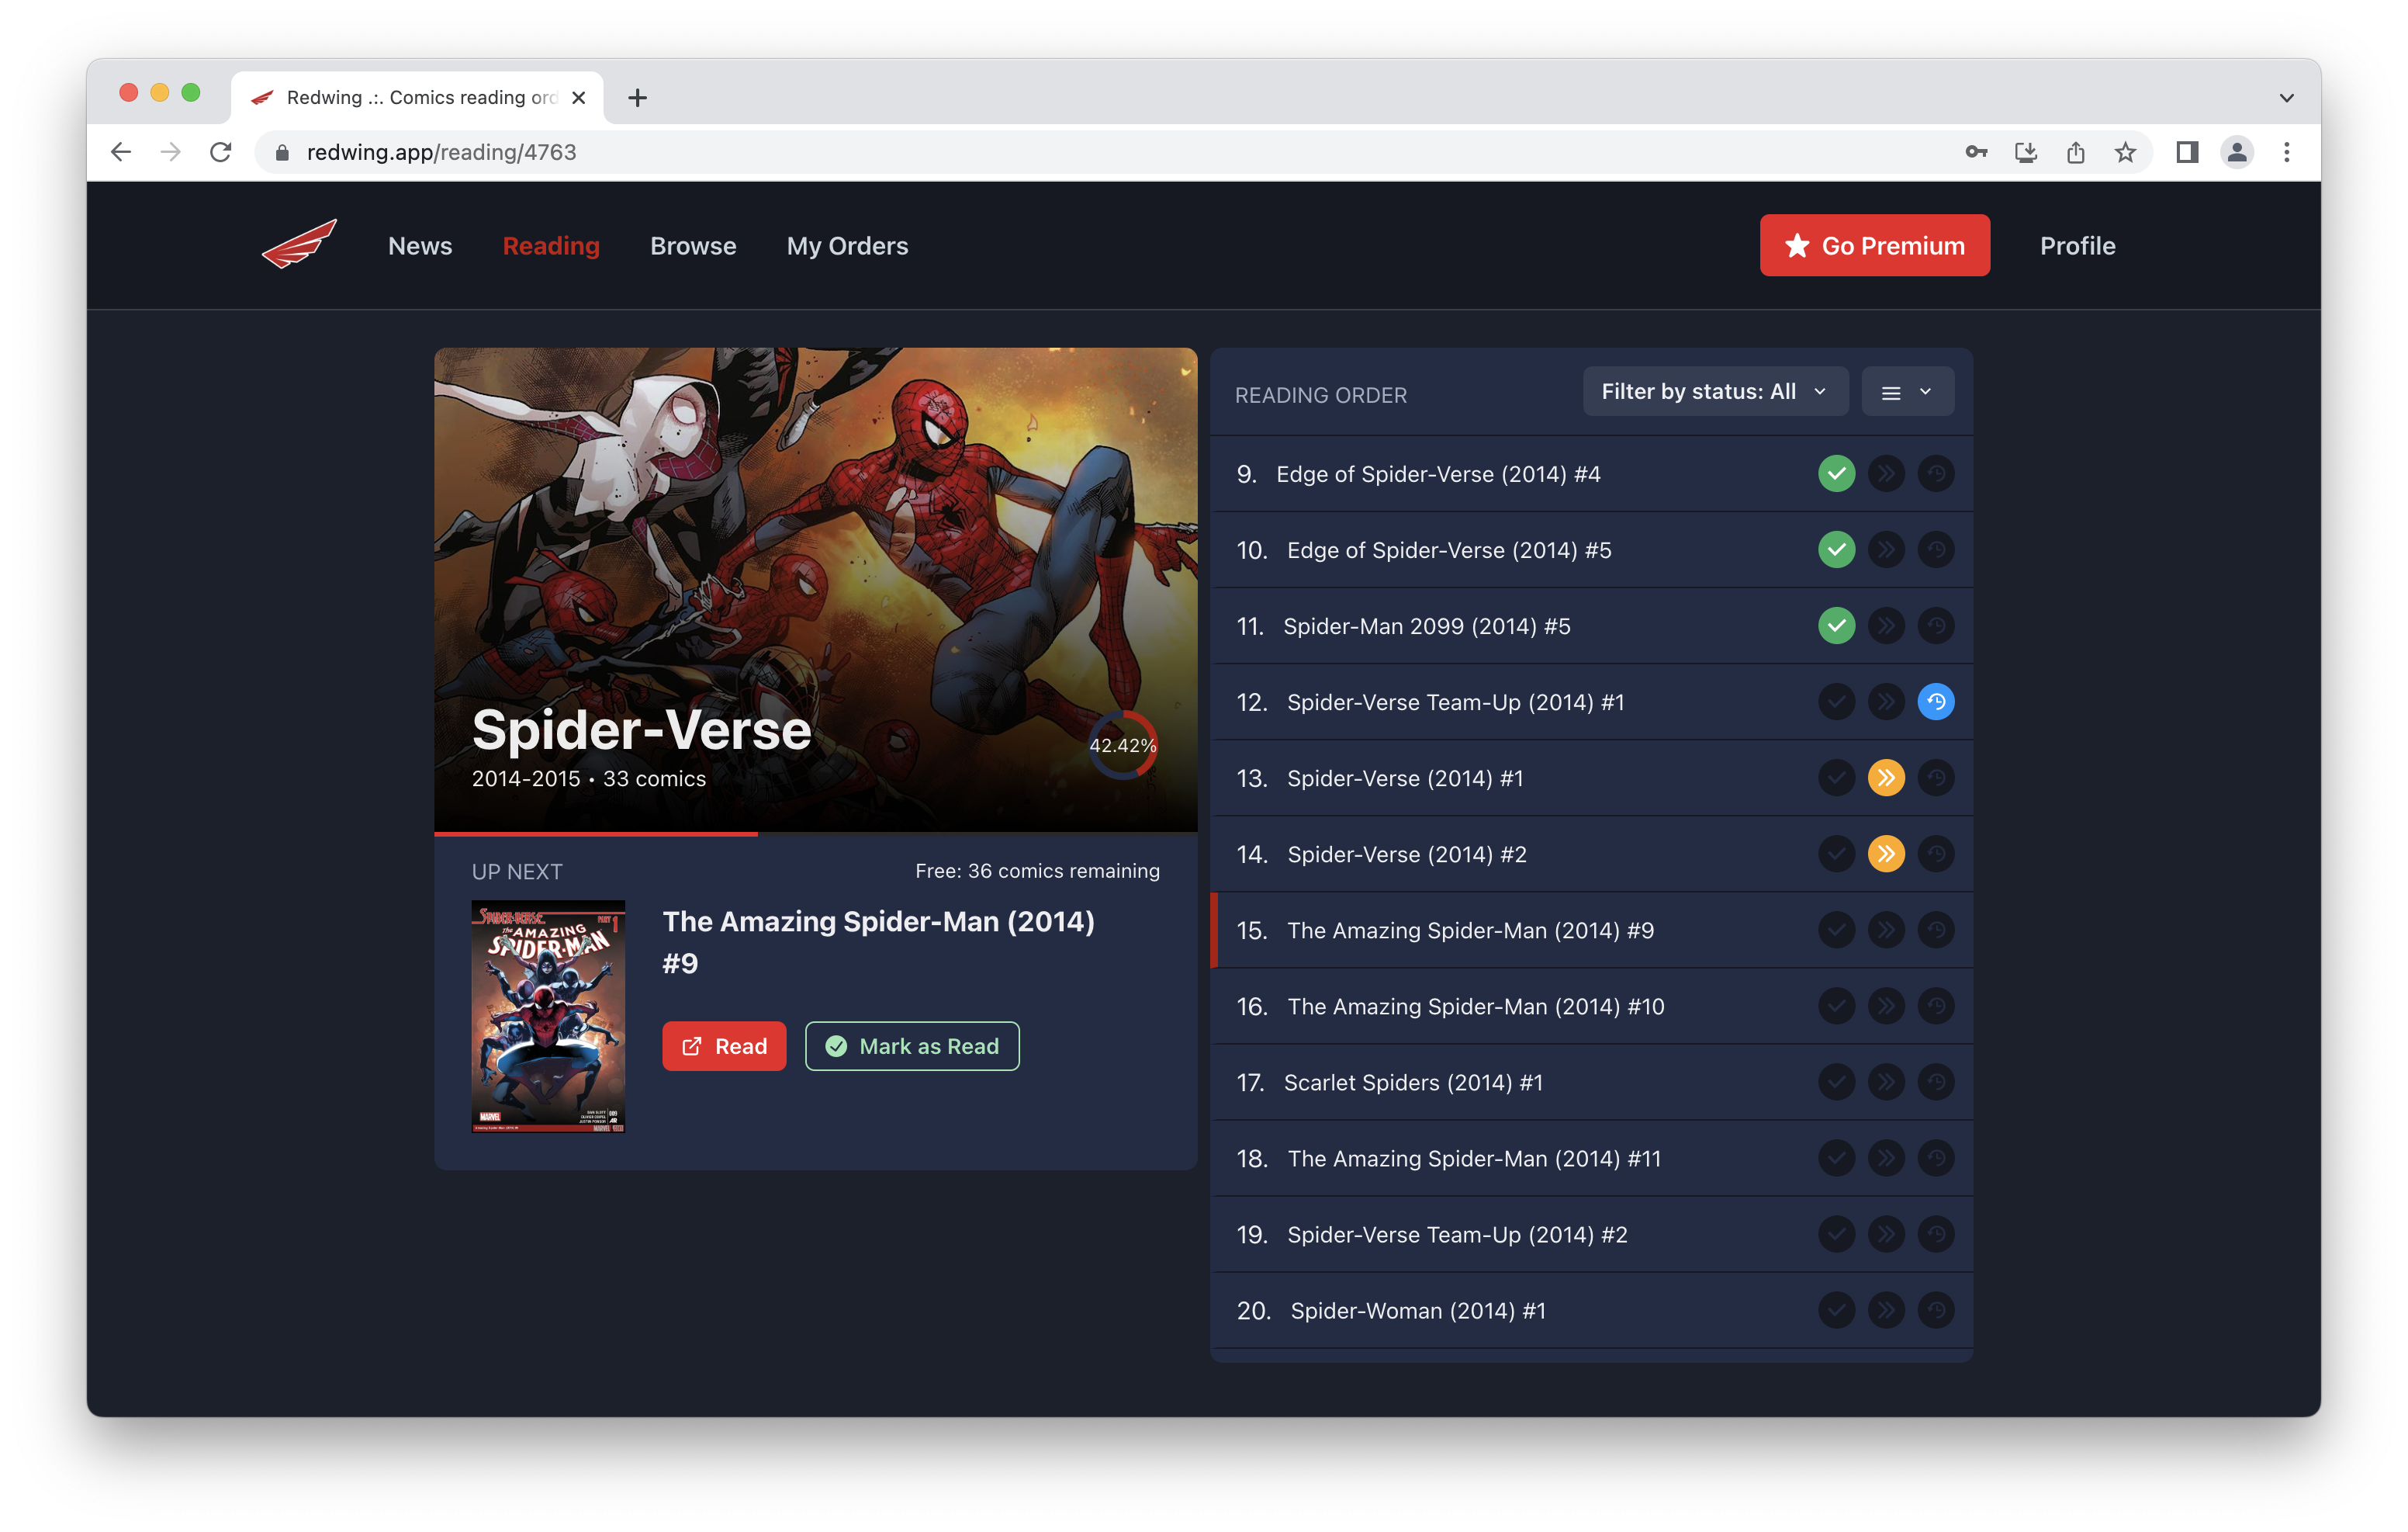Open the News page
The width and height of the screenshot is (2408, 1532).
420,245
